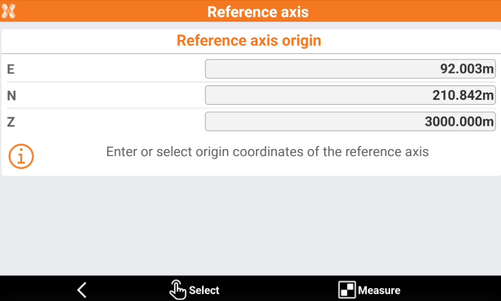
Task: Click the E row label
Action: [10, 69]
